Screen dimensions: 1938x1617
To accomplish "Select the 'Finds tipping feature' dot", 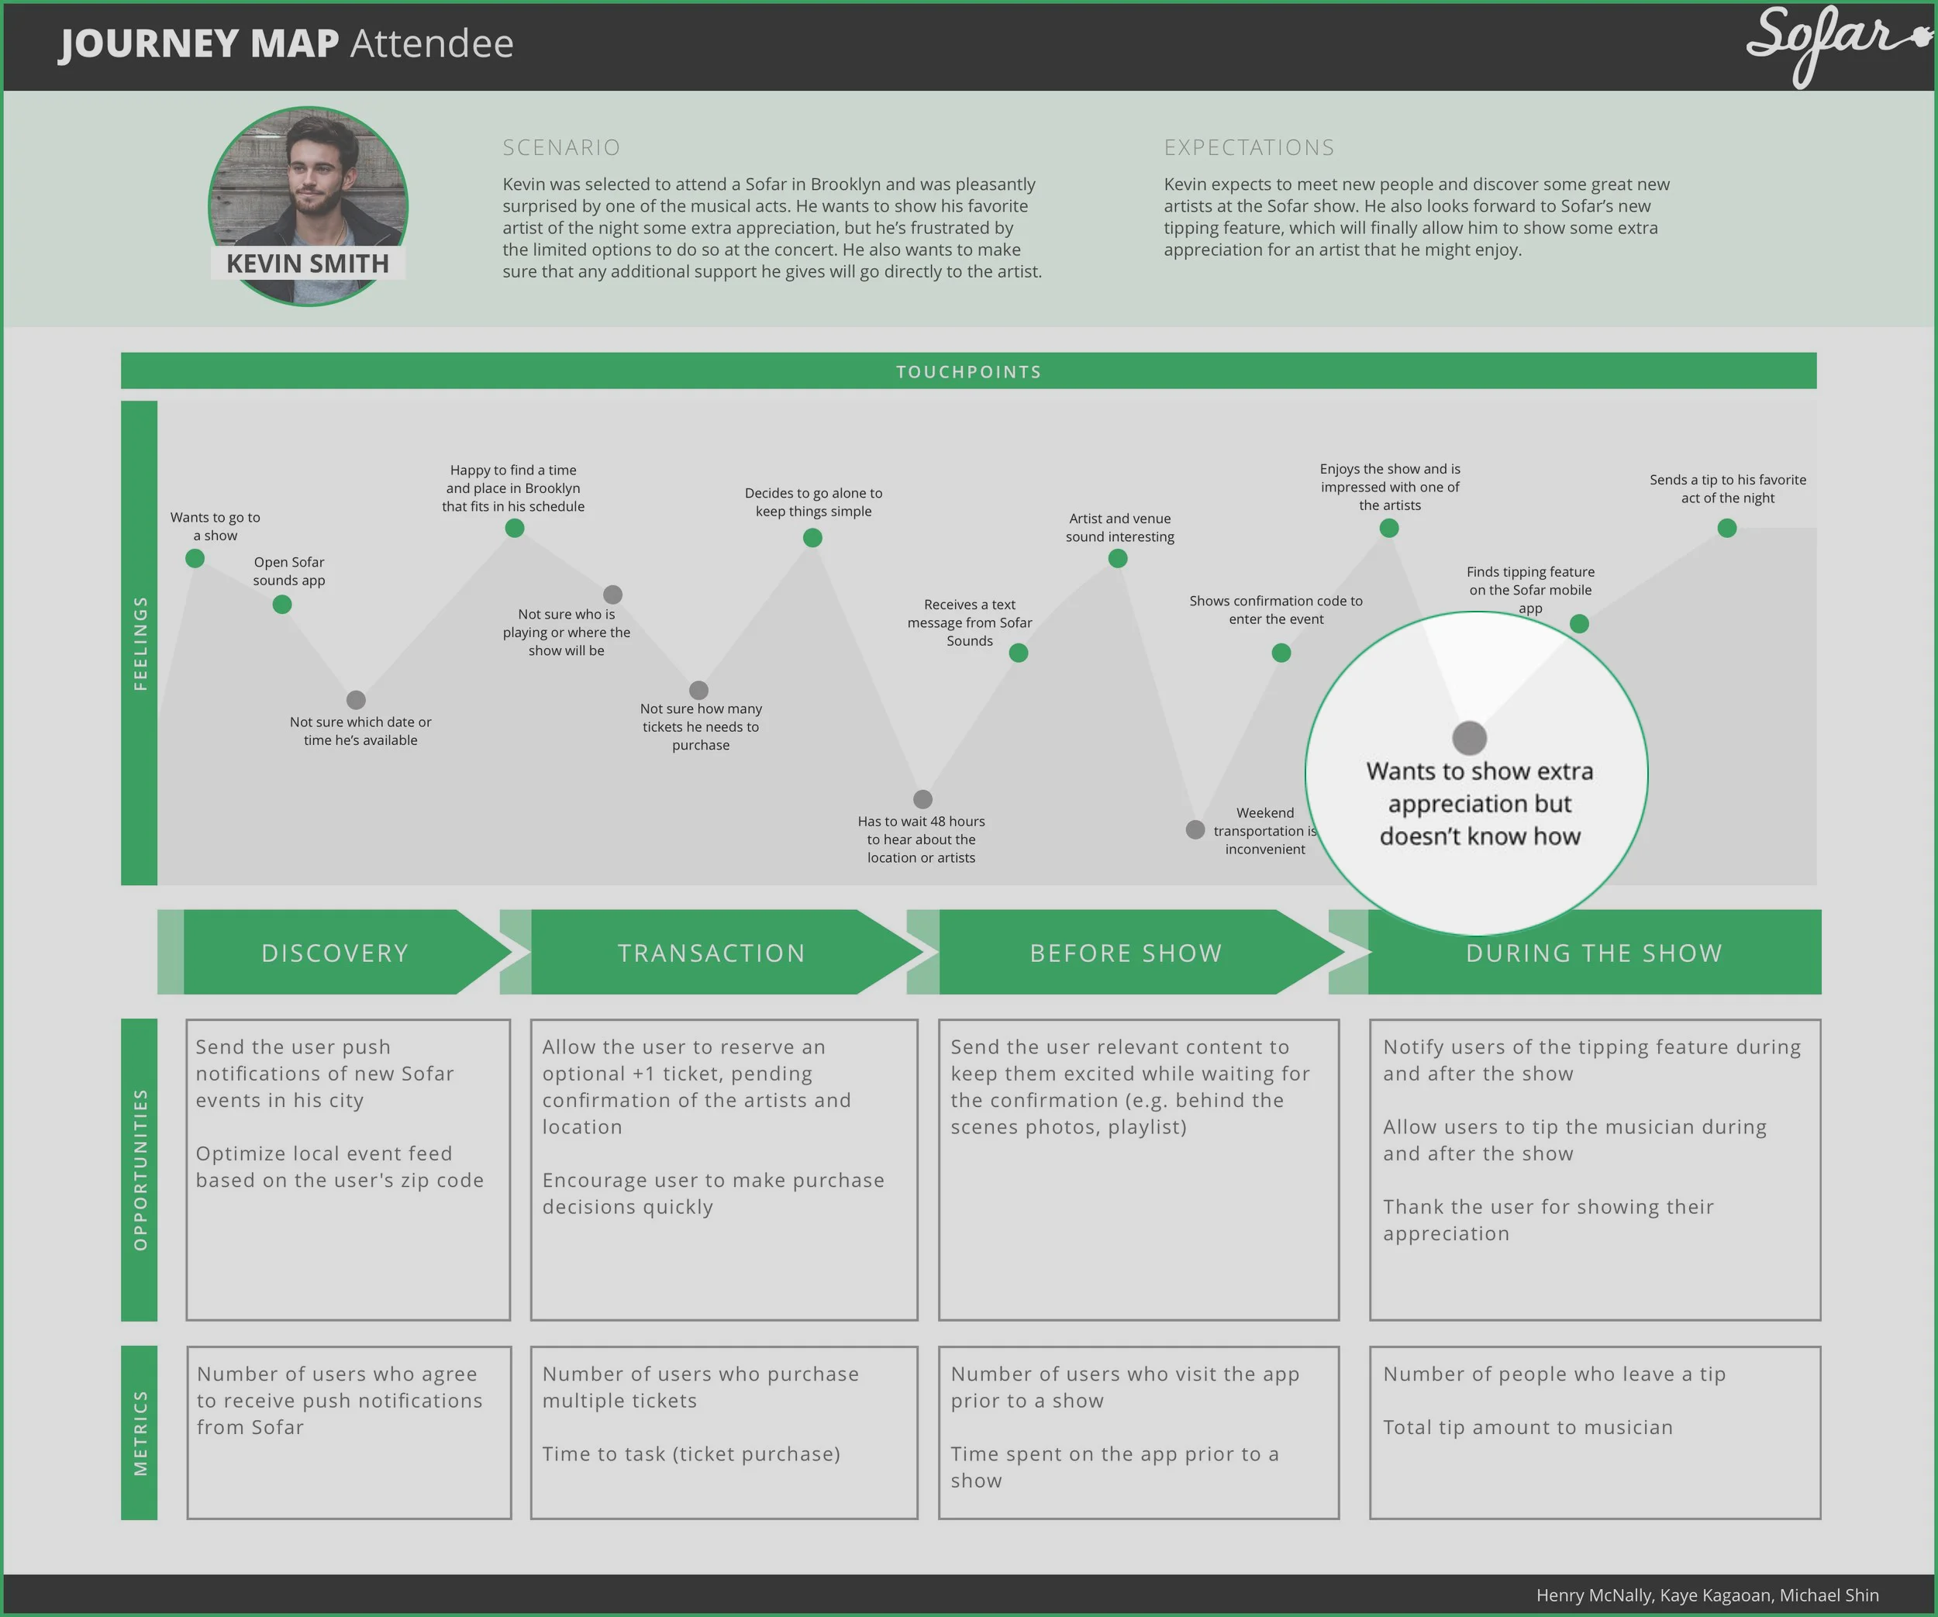I will point(1579,624).
